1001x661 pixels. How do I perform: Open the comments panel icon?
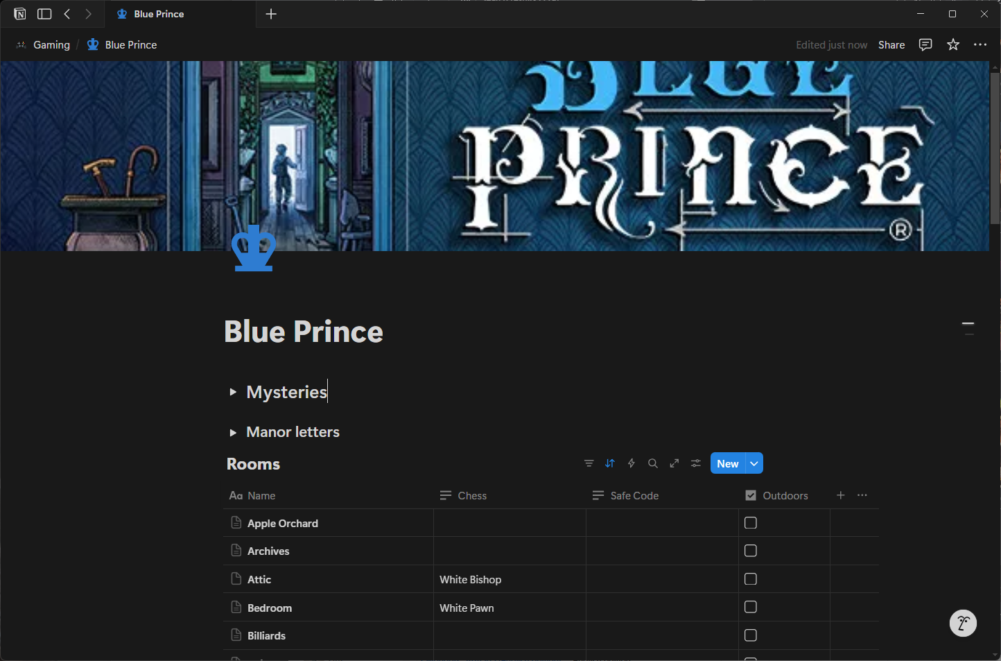925,44
